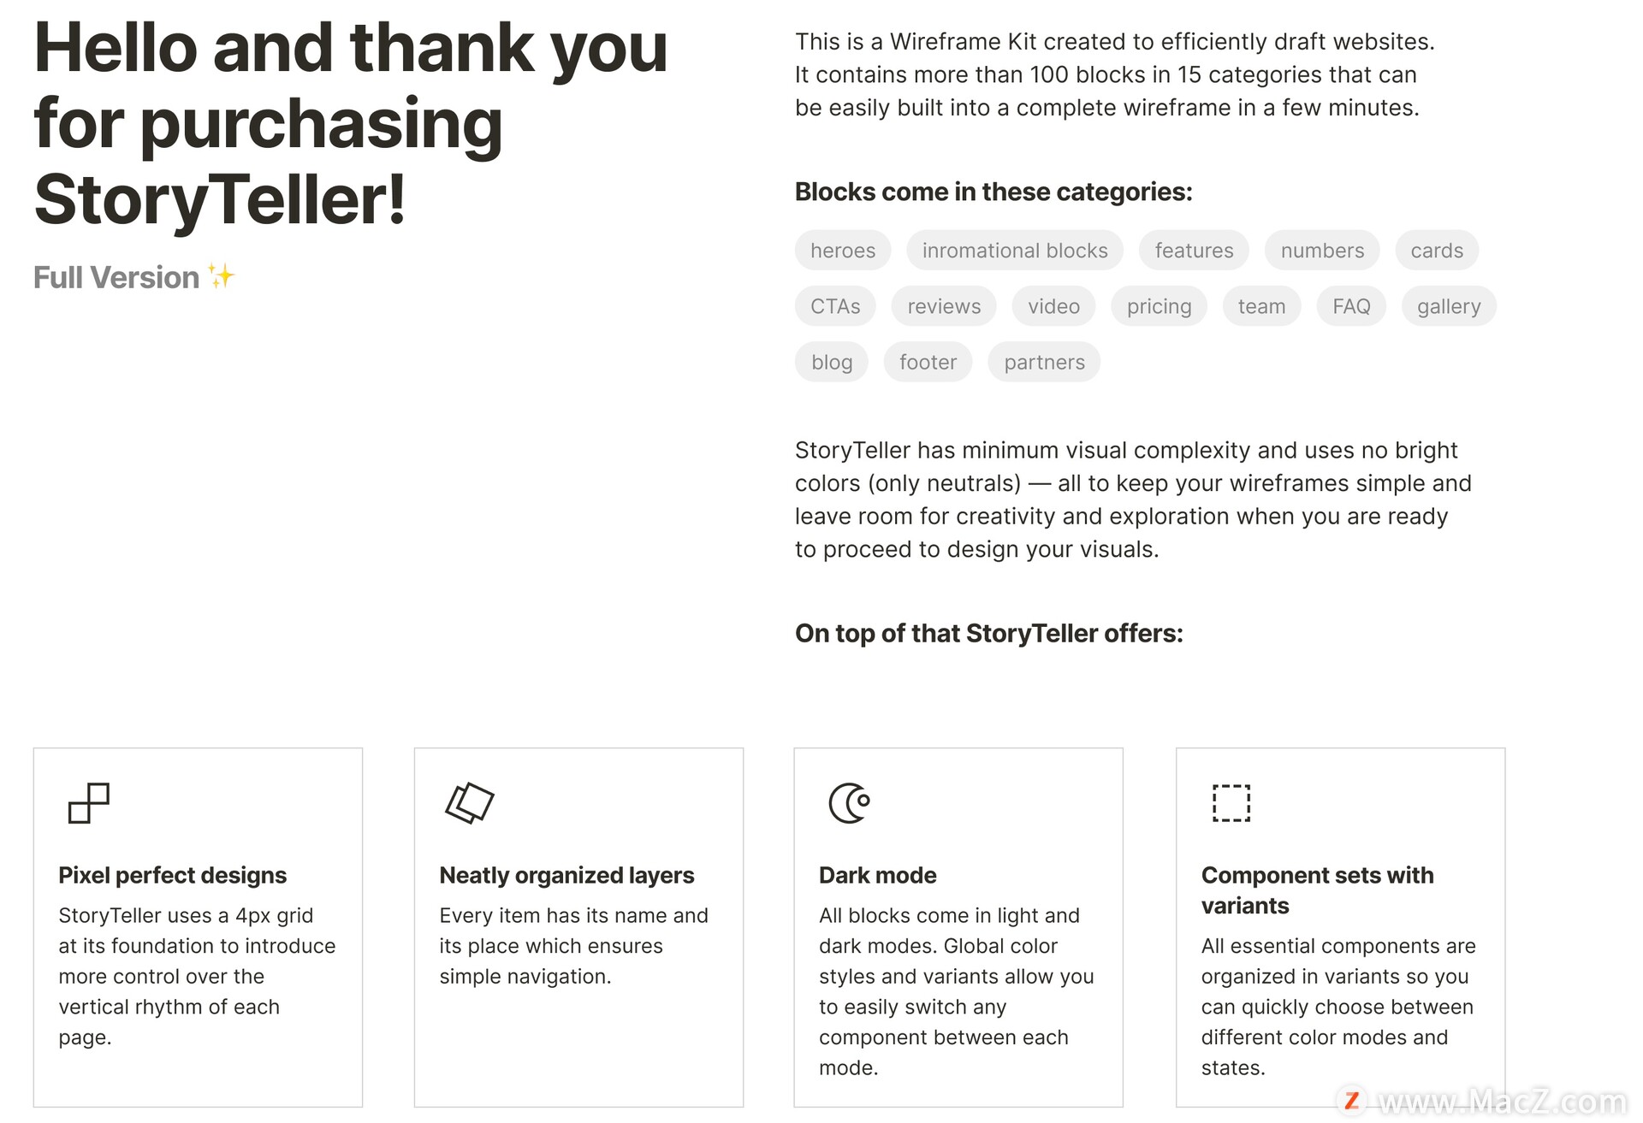The height and width of the screenshot is (1123, 1643).
Task: Select the footer category pill
Action: [928, 363]
